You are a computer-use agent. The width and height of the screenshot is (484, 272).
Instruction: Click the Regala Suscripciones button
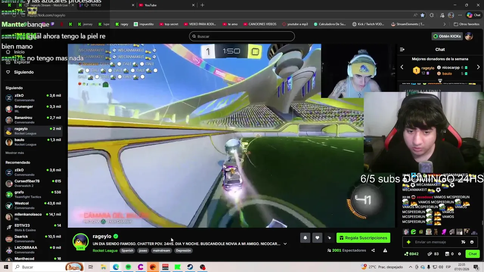[x=363, y=238]
